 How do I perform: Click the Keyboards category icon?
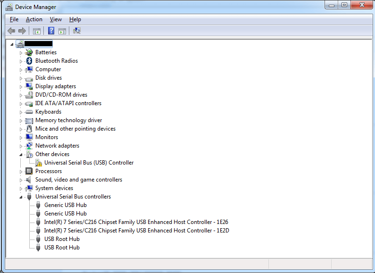point(29,112)
